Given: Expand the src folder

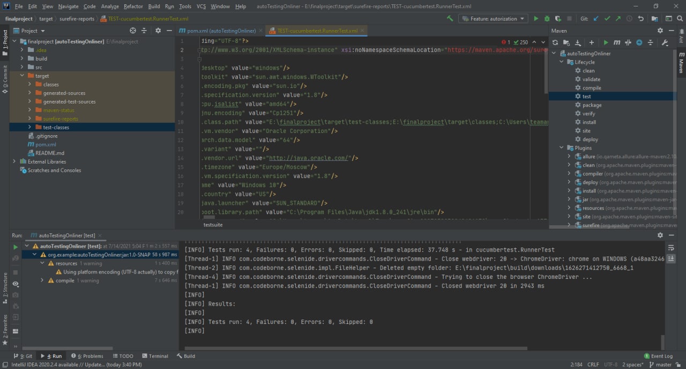Looking at the screenshot, I should coord(23,67).
